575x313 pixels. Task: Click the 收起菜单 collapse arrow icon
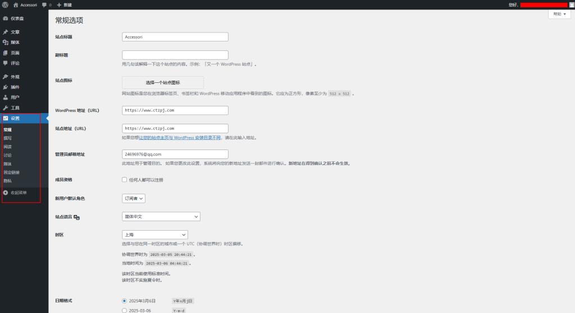pos(6,193)
